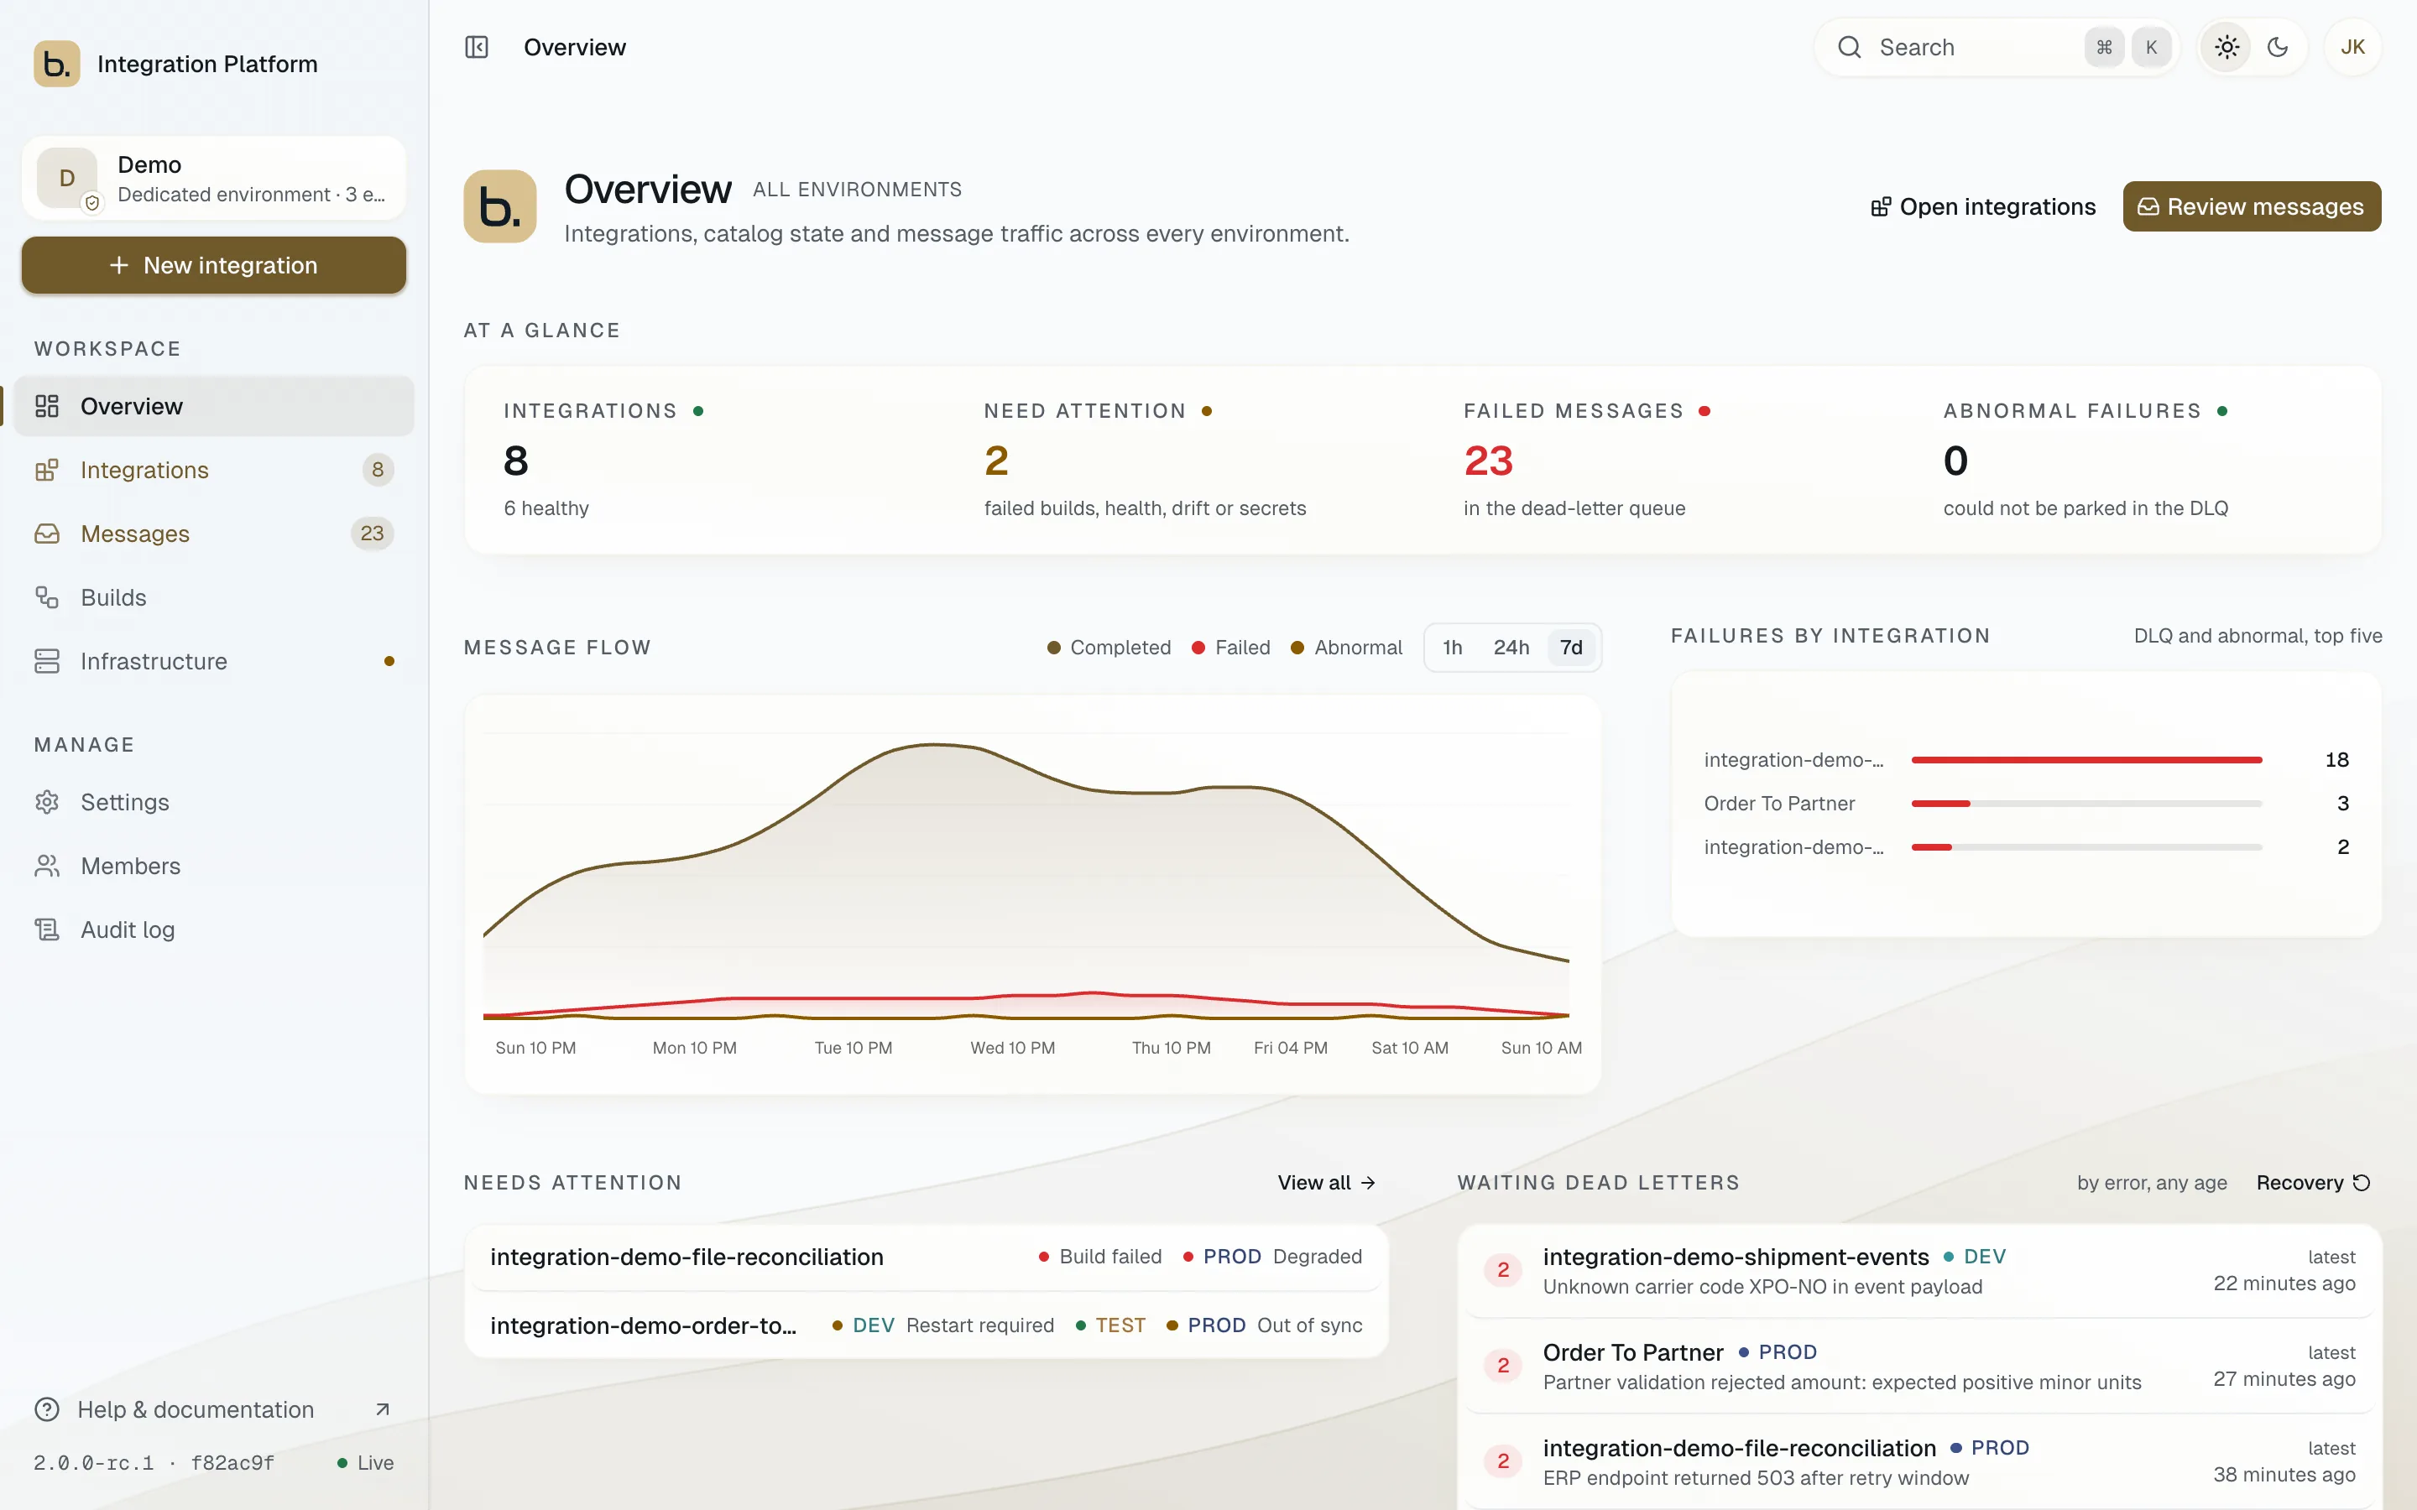
Task: Click the Recovery refresh icon
Action: point(2361,1183)
